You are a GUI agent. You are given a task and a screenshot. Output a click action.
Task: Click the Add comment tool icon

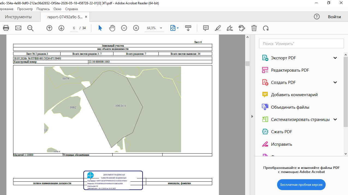click(x=265, y=95)
